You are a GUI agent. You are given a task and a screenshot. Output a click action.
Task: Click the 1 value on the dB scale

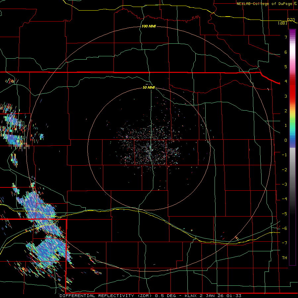286,125
